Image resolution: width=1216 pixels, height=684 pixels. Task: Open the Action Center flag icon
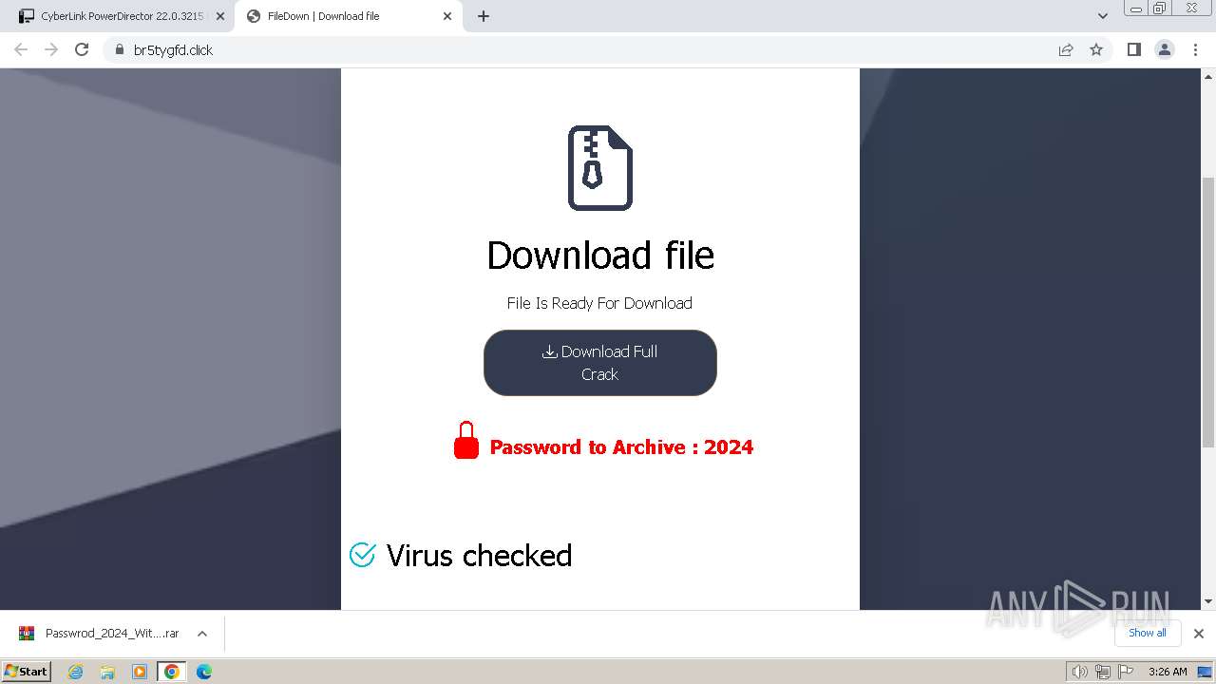point(1125,672)
